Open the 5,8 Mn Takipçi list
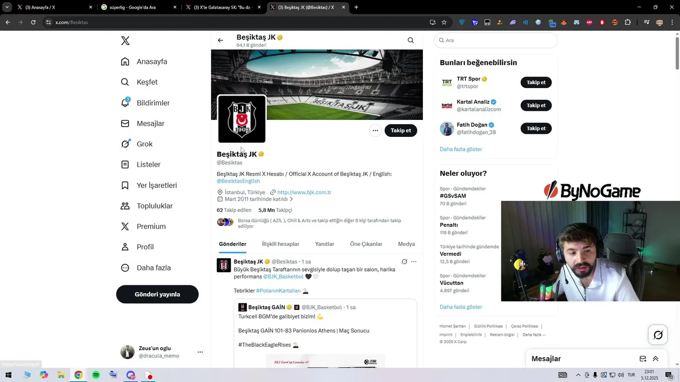Image resolution: width=680 pixels, height=382 pixels. [x=275, y=210]
